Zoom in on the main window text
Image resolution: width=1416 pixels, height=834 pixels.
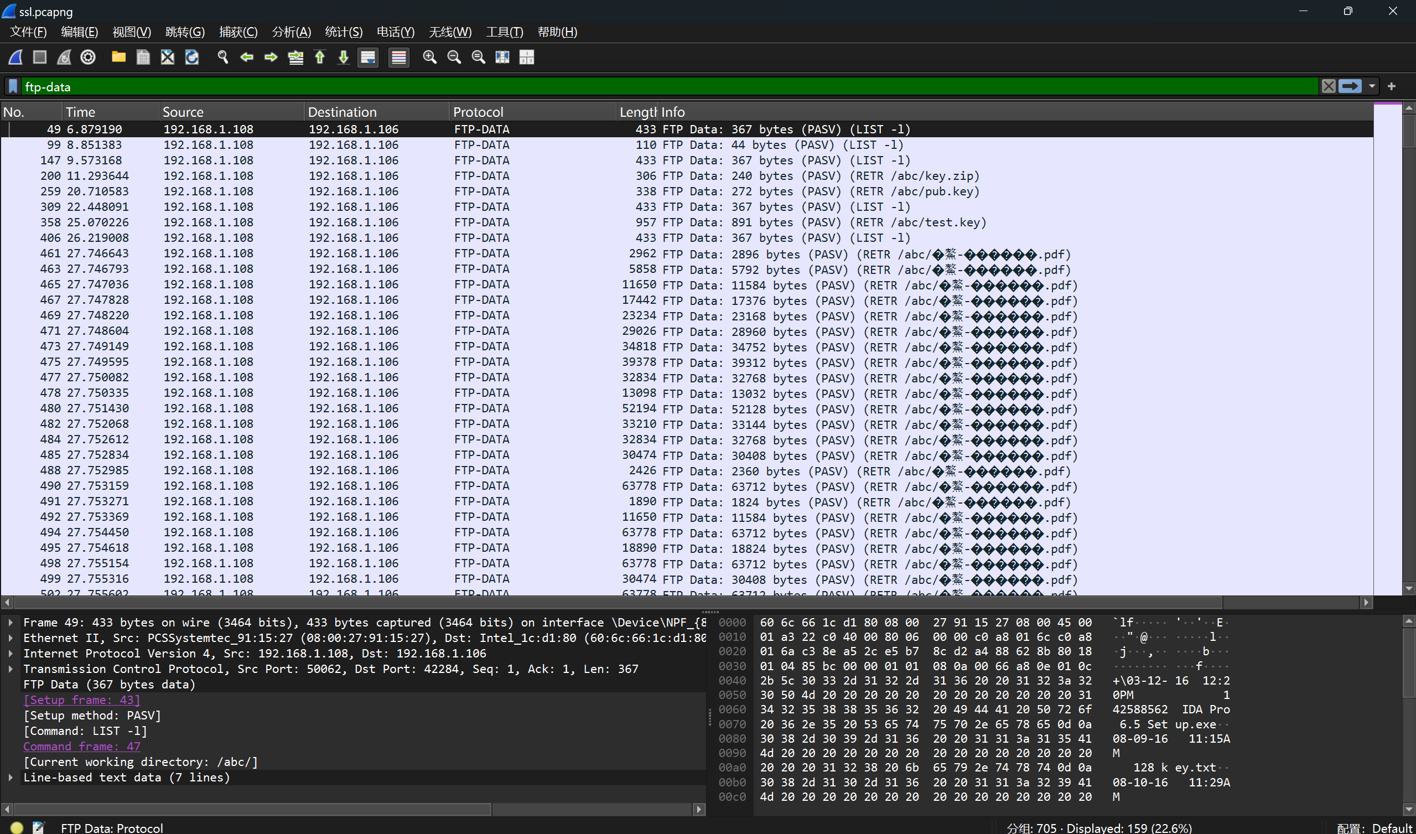[x=430, y=58]
